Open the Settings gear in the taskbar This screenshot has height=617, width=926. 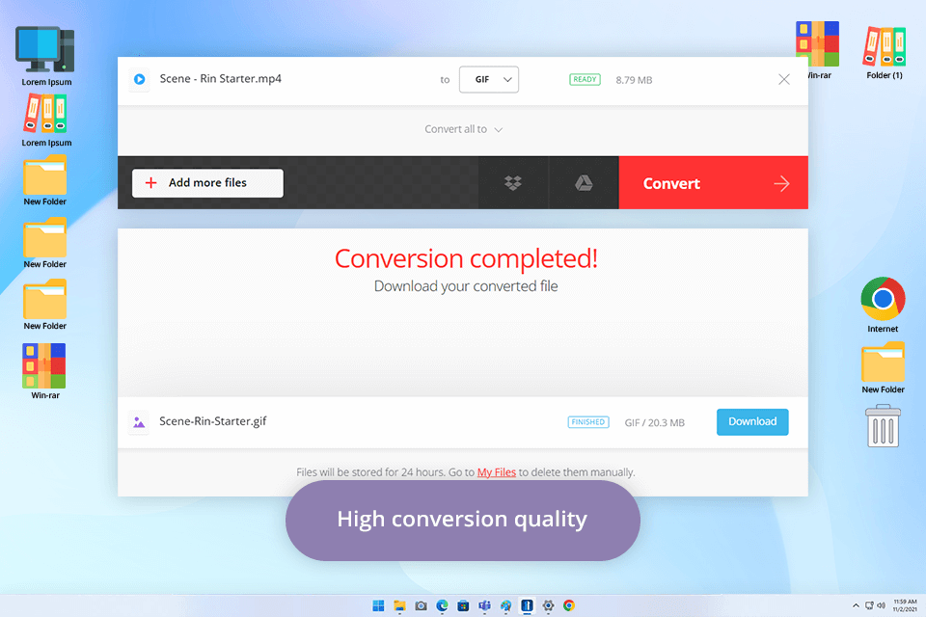click(548, 605)
